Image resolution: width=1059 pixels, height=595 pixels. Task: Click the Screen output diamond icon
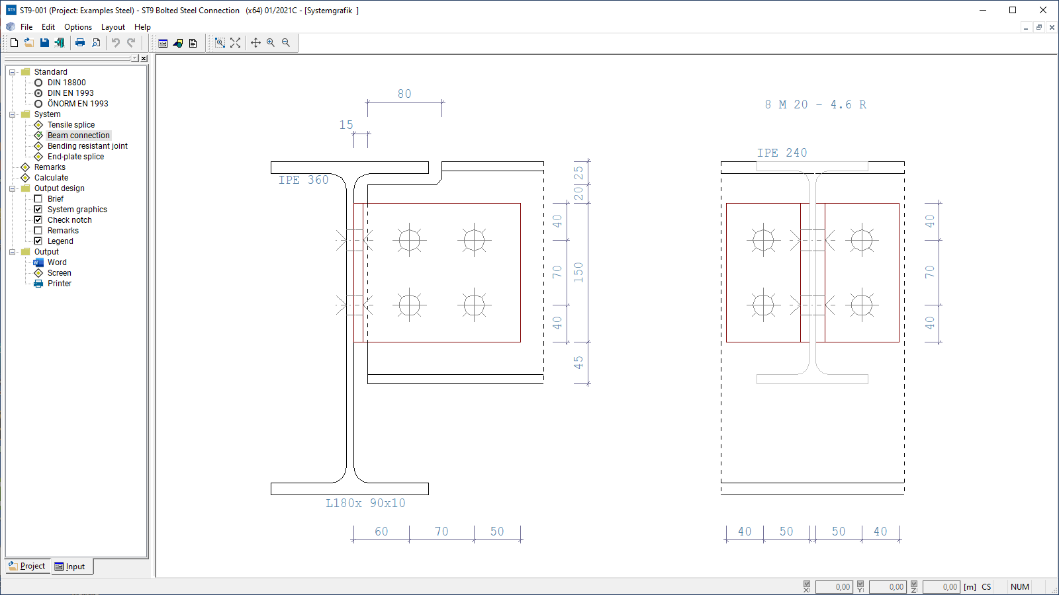coord(38,273)
